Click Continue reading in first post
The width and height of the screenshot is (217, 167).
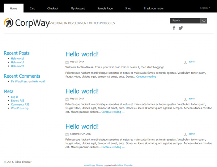[148, 77]
